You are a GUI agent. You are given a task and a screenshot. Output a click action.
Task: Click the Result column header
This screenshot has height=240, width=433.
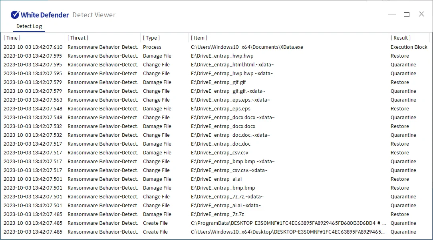tap(401, 38)
